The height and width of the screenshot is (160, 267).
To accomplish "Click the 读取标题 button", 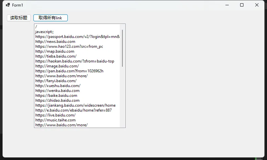I will (19, 18).
